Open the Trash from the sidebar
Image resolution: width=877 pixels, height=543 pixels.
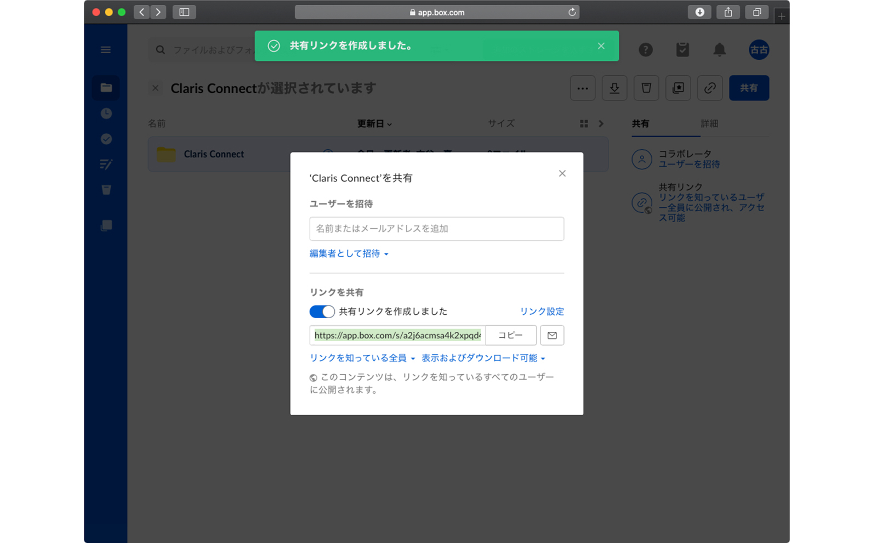point(105,189)
